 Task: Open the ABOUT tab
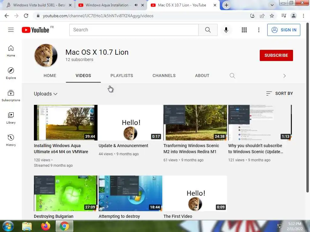pyautogui.click(x=202, y=76)
